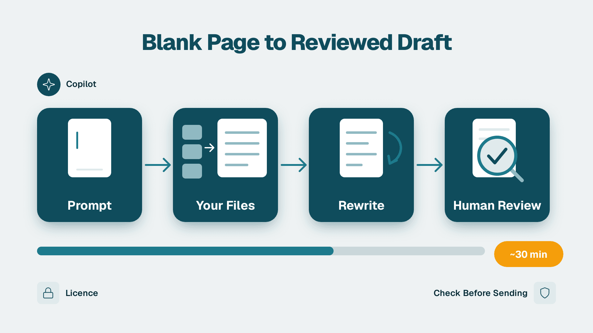593x333 pixels.
Task: Click the Licence lock icon
Action: tap(48, 293)
